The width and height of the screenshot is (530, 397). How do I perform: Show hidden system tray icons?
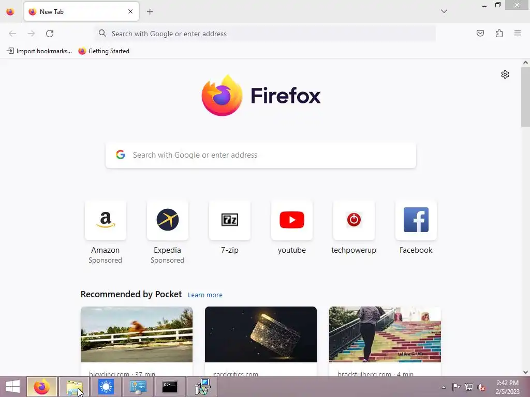click(x=444, y=387)
